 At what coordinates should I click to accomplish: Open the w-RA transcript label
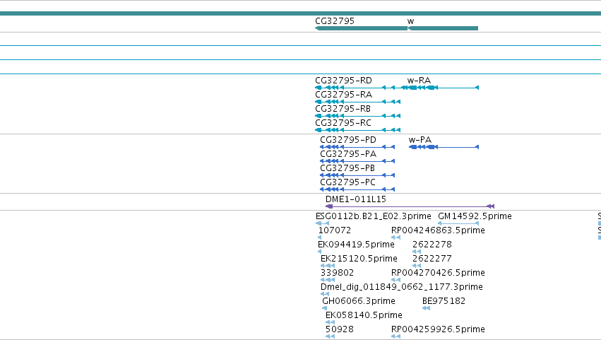(419, 81)
